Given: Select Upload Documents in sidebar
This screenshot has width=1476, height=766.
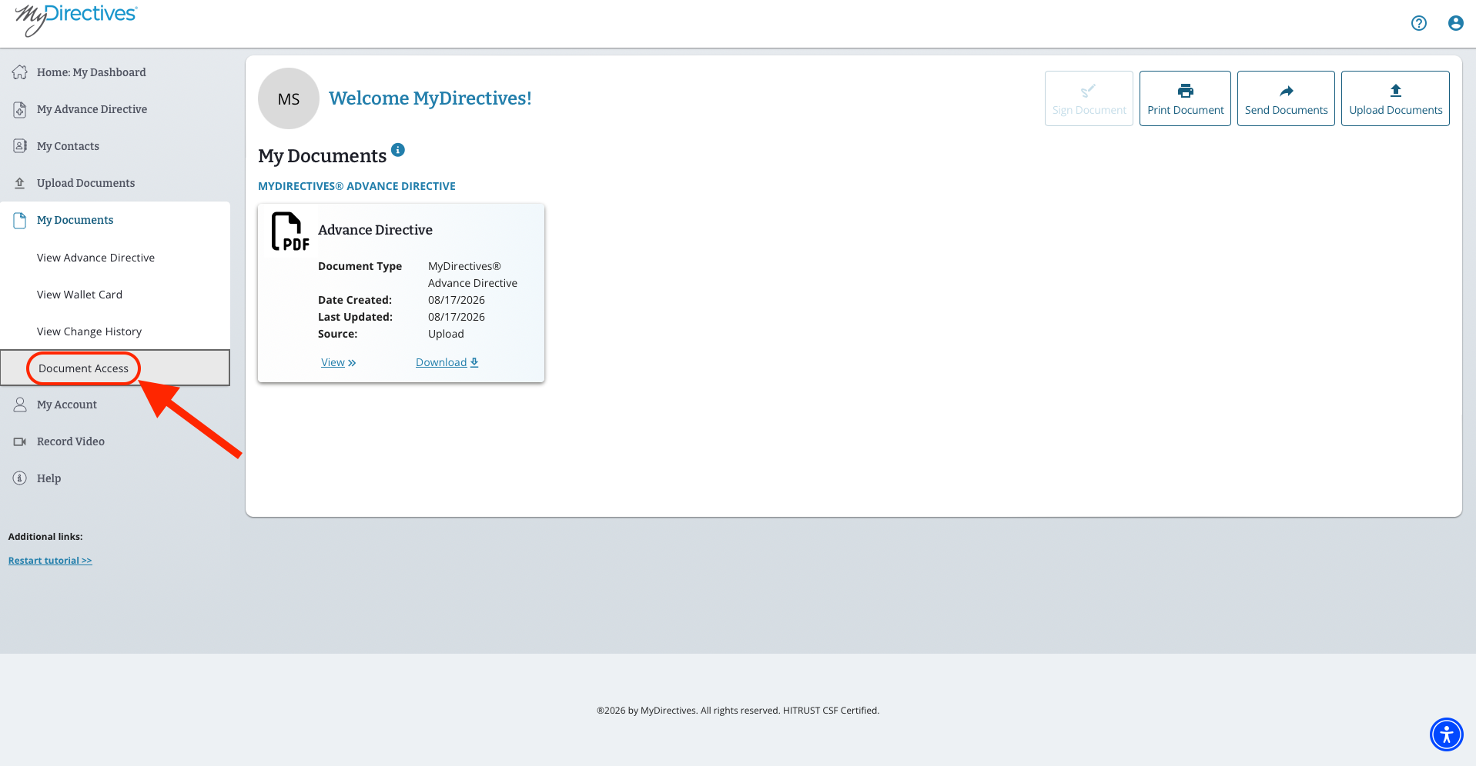Looking at the screenshot, I should (86, 183).
